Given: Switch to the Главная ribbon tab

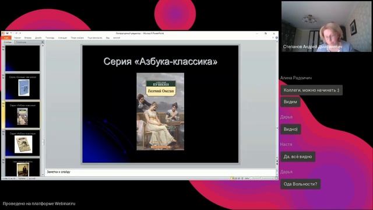Looking at the screenshot, I should pos(17,37).
